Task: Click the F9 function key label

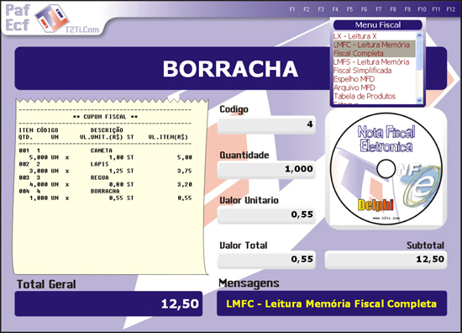Action: pyautogui.click(x=407, y=9)
